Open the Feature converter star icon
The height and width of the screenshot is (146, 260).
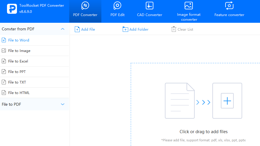point(229,6)
